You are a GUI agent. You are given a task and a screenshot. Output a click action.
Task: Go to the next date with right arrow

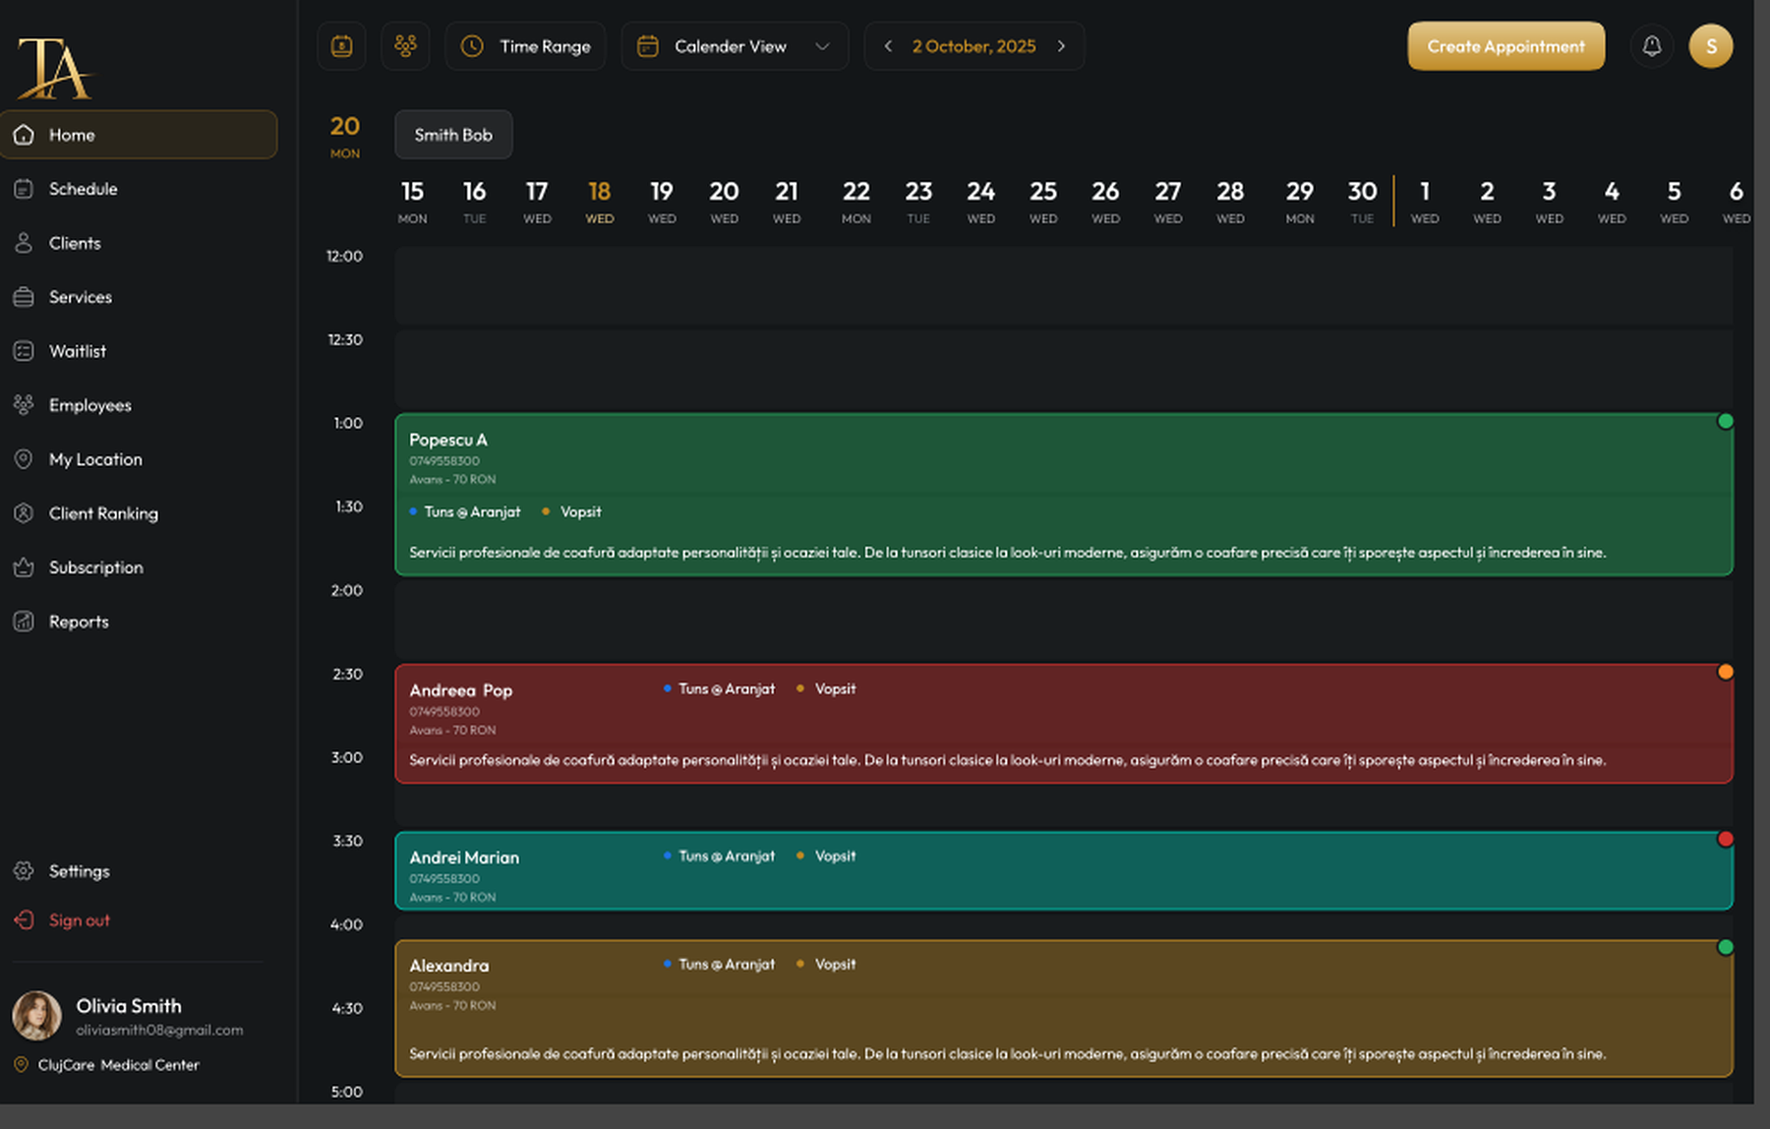pos(1062,46)
